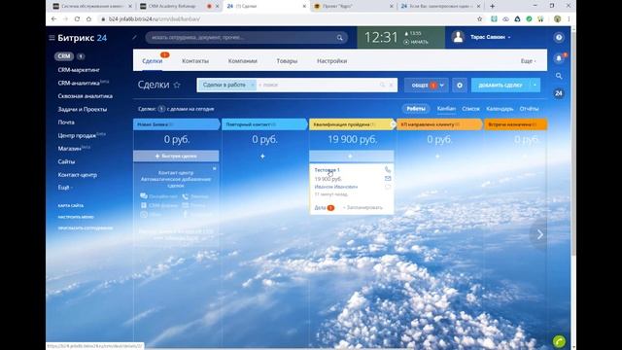Click the magnifier icon in the filter field
The height and width of the screenshot is (350, 622).
[x=382, y=85]
